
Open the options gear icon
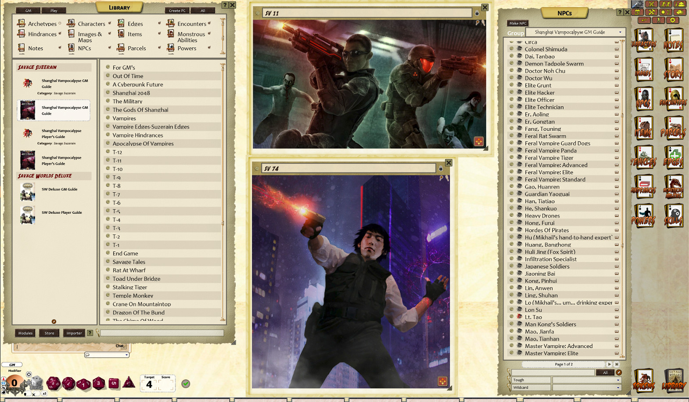click(672, 20)
